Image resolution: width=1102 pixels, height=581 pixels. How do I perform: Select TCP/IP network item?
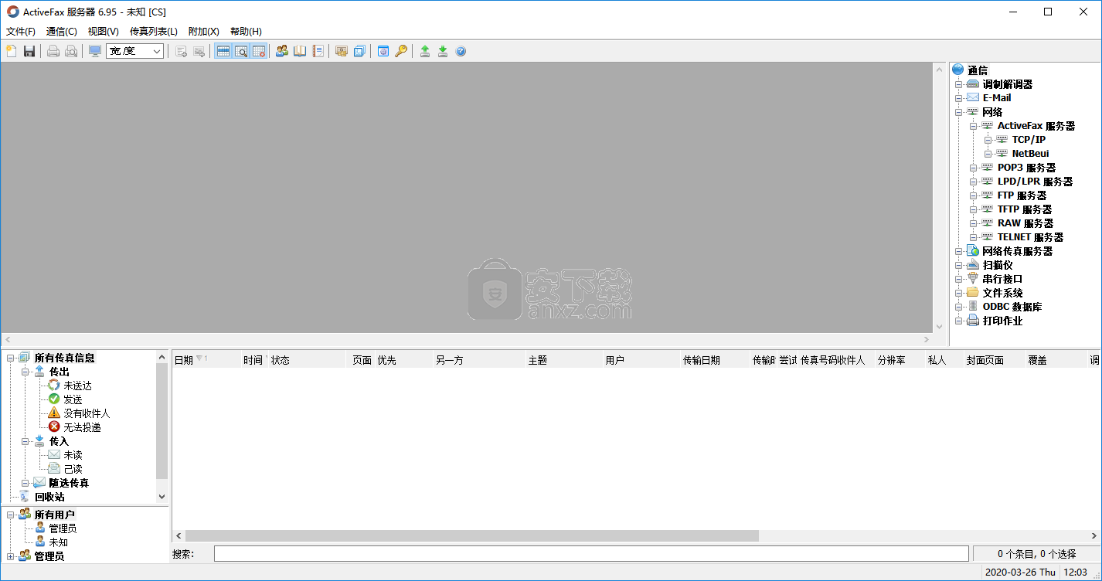1029,140
